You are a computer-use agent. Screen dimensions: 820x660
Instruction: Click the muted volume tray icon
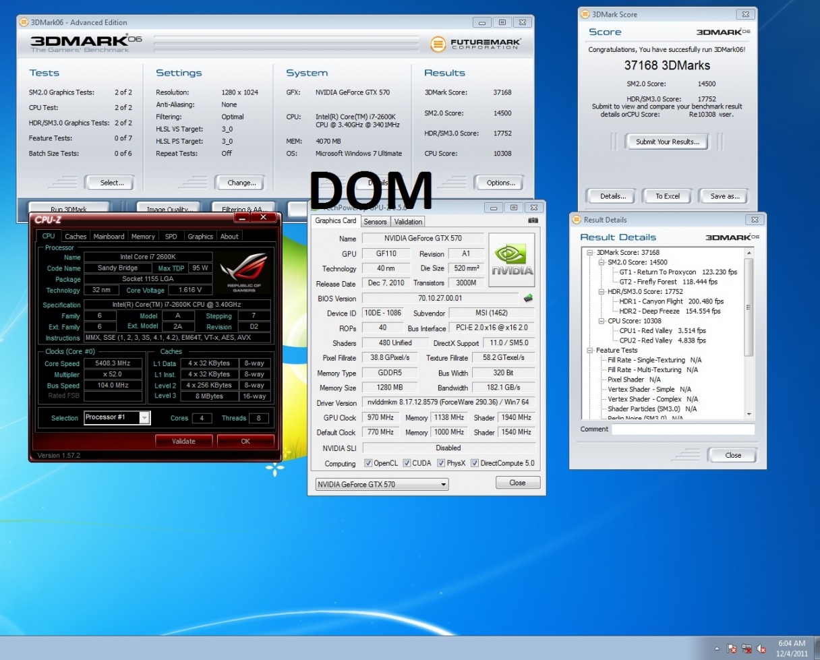[761, 649]
